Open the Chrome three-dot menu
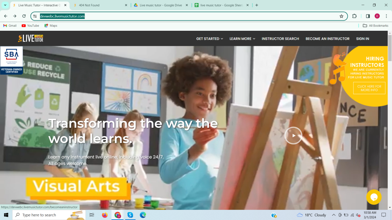 386,16
